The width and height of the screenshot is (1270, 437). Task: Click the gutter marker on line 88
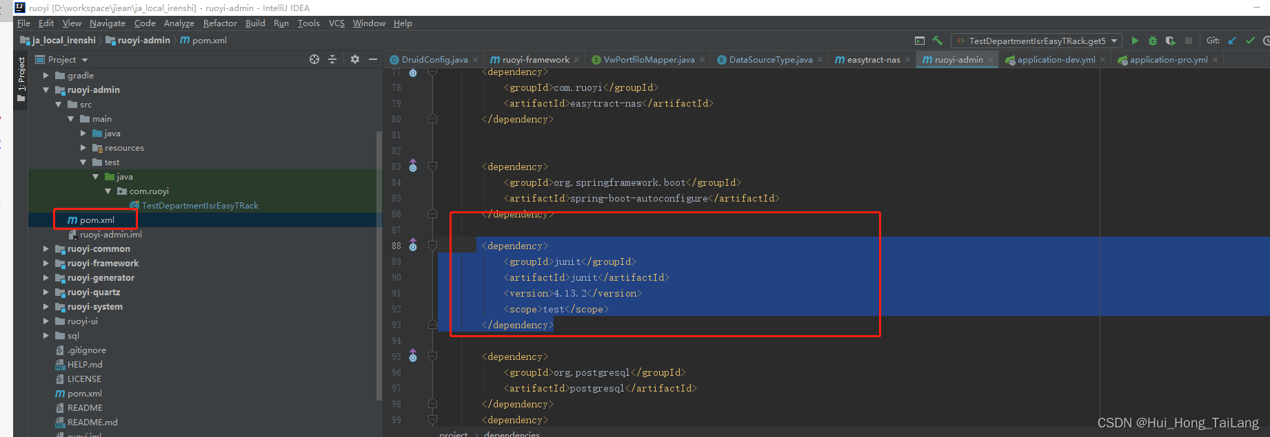click(413, 245)
